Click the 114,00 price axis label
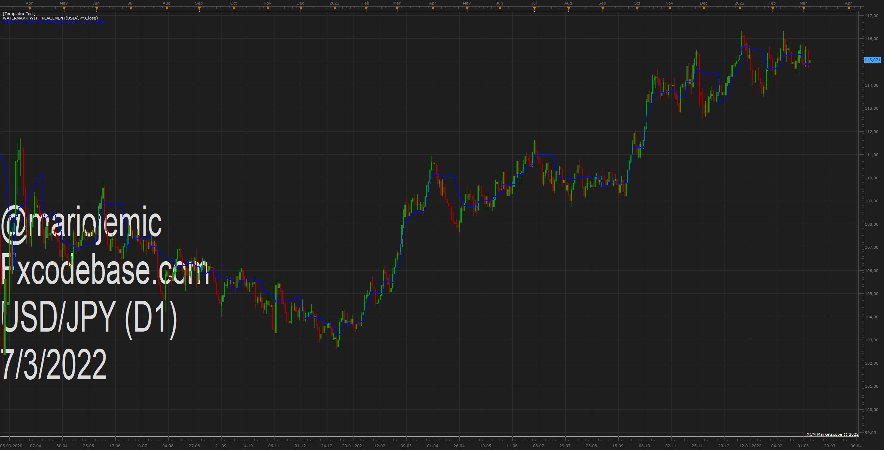 (871, 85)
